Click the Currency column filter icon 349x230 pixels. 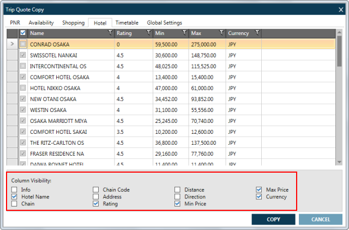pos(257,33)
